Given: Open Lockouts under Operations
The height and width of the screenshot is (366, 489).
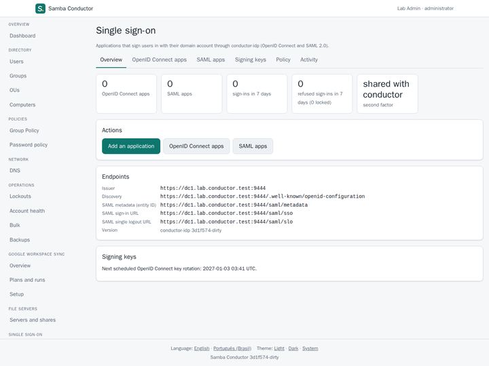Looking at the screenshot, I should (x=20, y=197).
